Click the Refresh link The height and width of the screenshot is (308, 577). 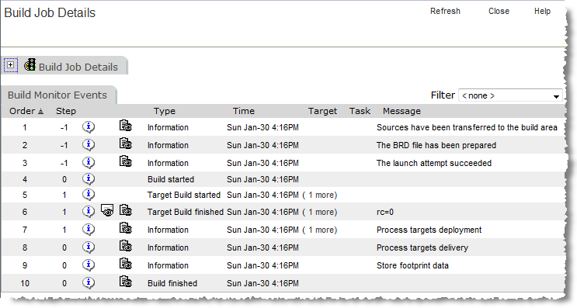click(x=445, y=11)
